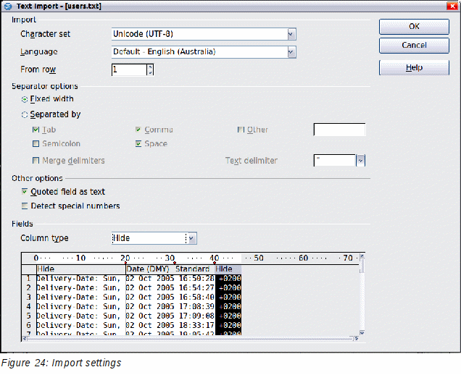Click the ruler split marker at 40

pyautogui.click(x=215, y=263)
